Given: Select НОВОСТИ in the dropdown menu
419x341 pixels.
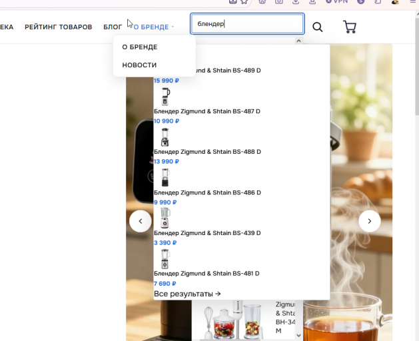Looking at the screenshot, I should 139,65.
